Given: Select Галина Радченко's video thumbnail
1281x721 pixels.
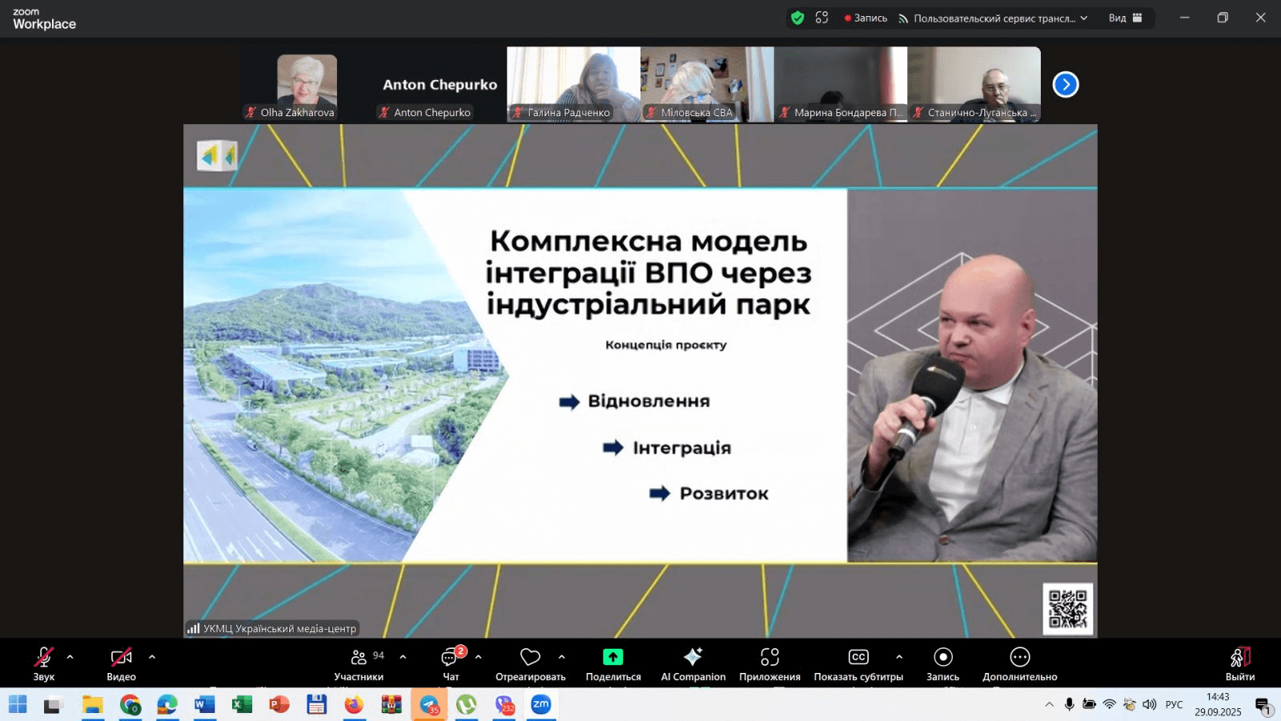Looking at the screenshot, I should click(573, 83).
